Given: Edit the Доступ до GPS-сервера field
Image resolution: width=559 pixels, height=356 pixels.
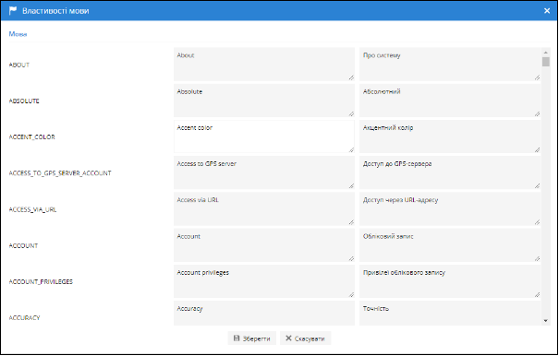Looking at the screenshot, I should click(450, 172).
